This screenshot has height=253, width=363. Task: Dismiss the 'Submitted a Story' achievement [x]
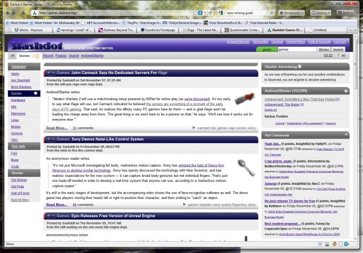coord(338,99)
